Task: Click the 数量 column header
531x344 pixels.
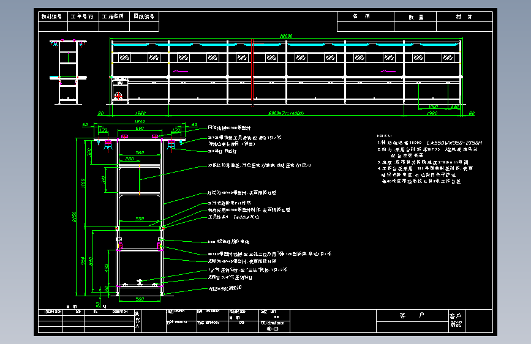Action: [x=415, y=17]
